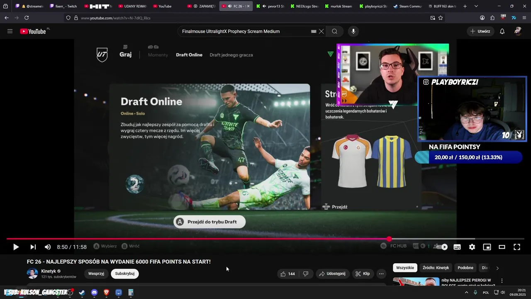Open Brave browser from the taskbar
Screen dimensions: 531x299
(x=107, y=292)
